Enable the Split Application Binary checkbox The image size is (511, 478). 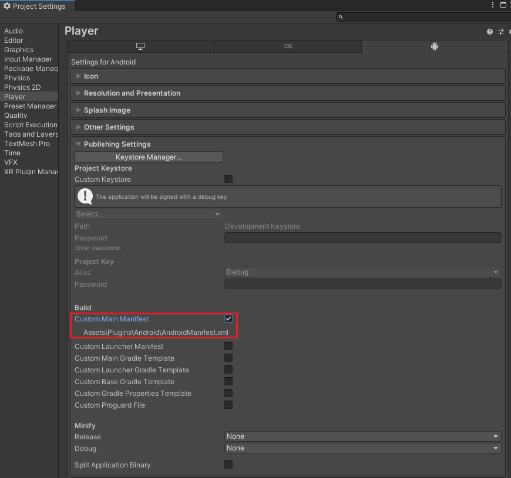coord(228,465)
